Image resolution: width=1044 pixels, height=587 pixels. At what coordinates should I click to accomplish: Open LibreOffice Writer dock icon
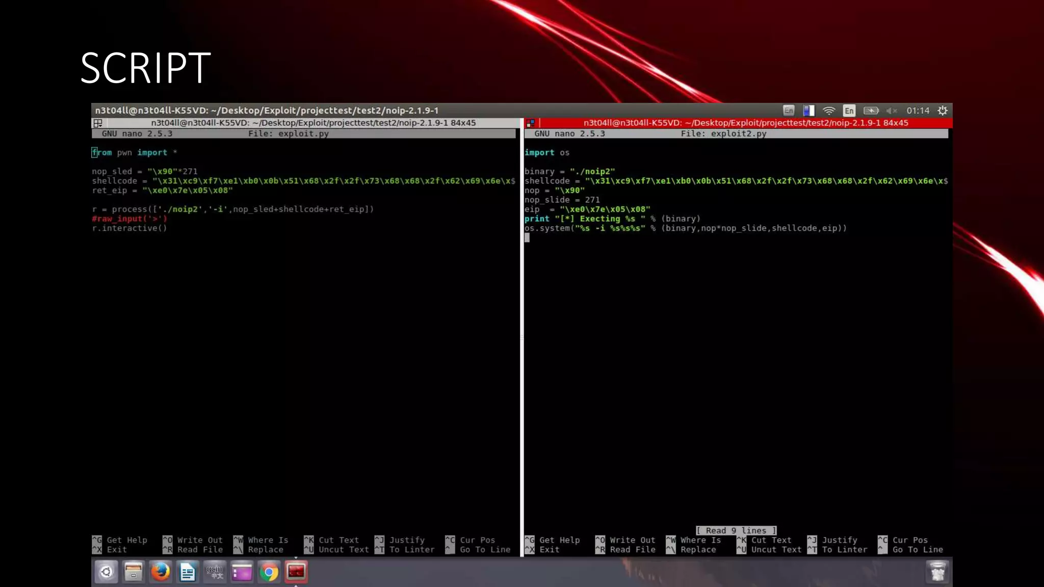point(188,572)
